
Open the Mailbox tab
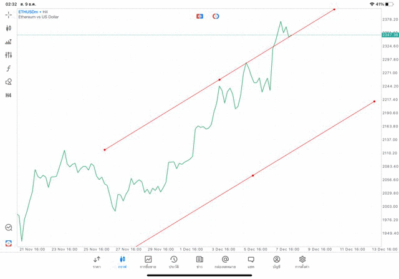click(x=225, y=262)
